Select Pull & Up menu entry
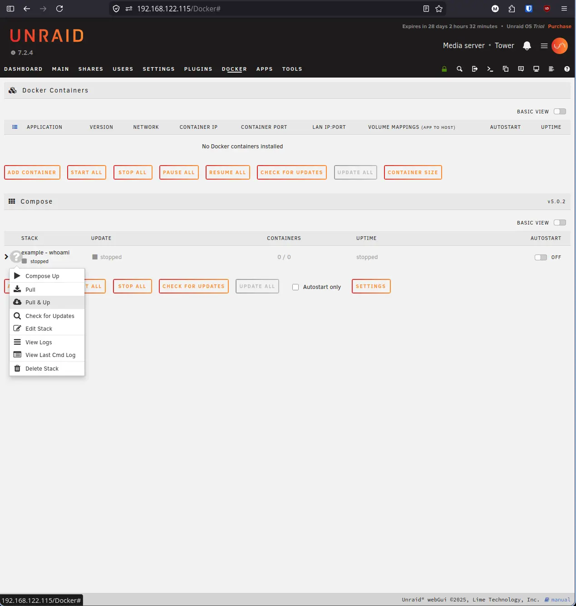This screenshot has height=606, width=576. [47, 302]
